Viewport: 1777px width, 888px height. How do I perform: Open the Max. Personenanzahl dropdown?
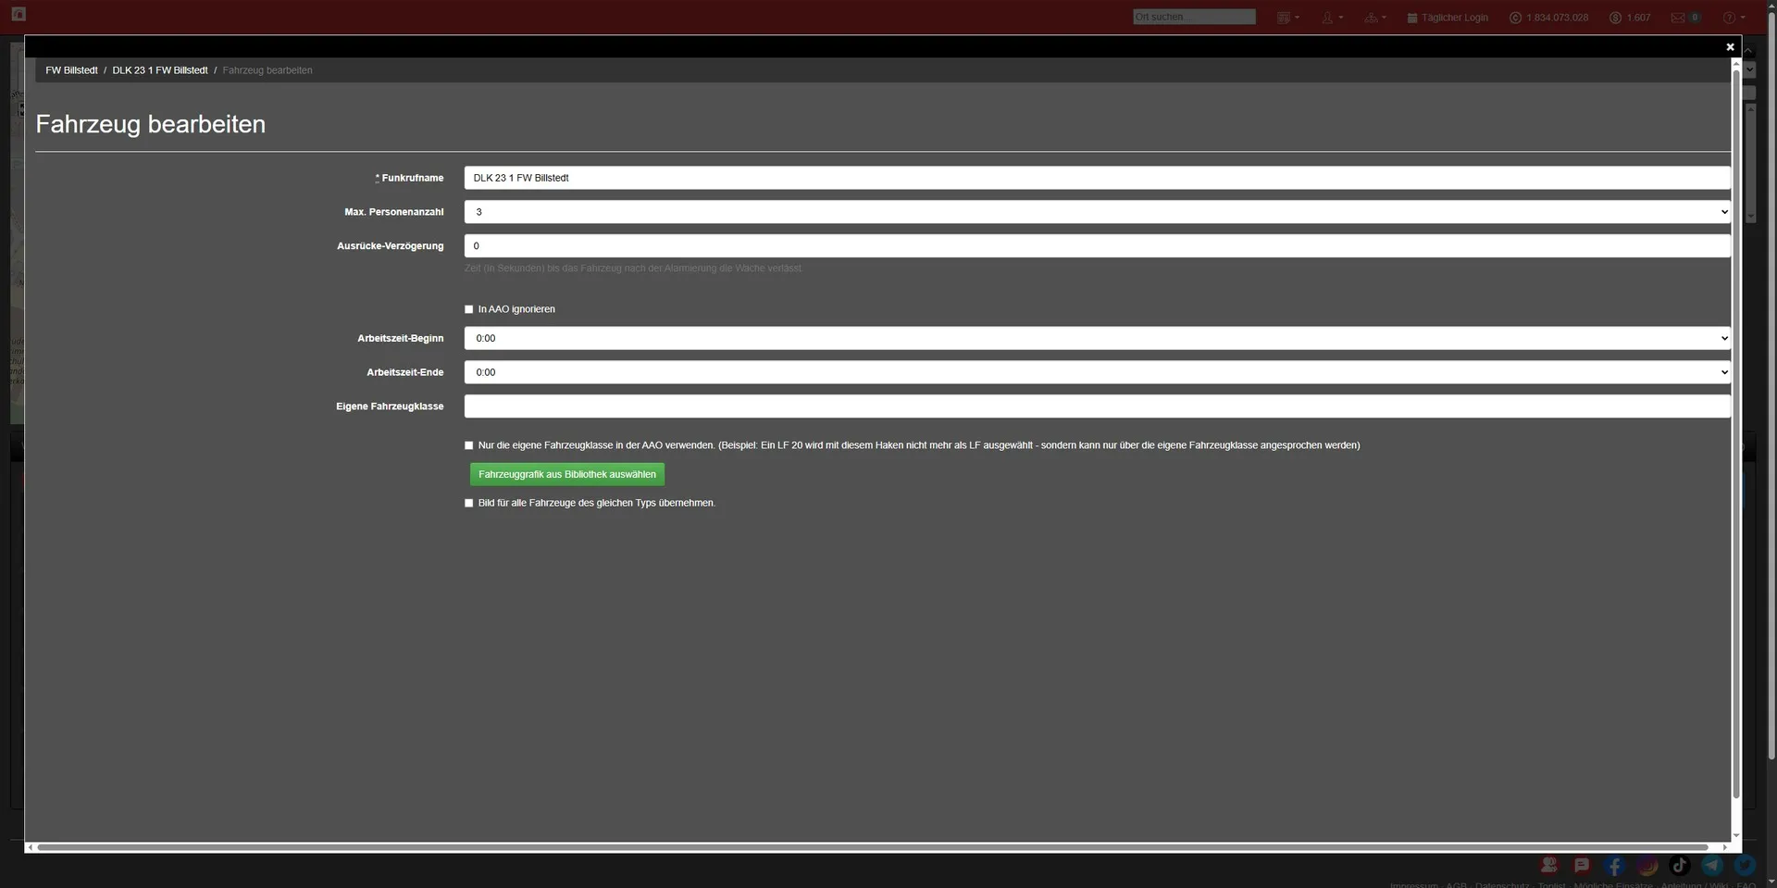[x=1097, y=212]
